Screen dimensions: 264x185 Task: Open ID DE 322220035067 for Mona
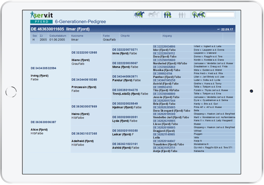[125, 63]
